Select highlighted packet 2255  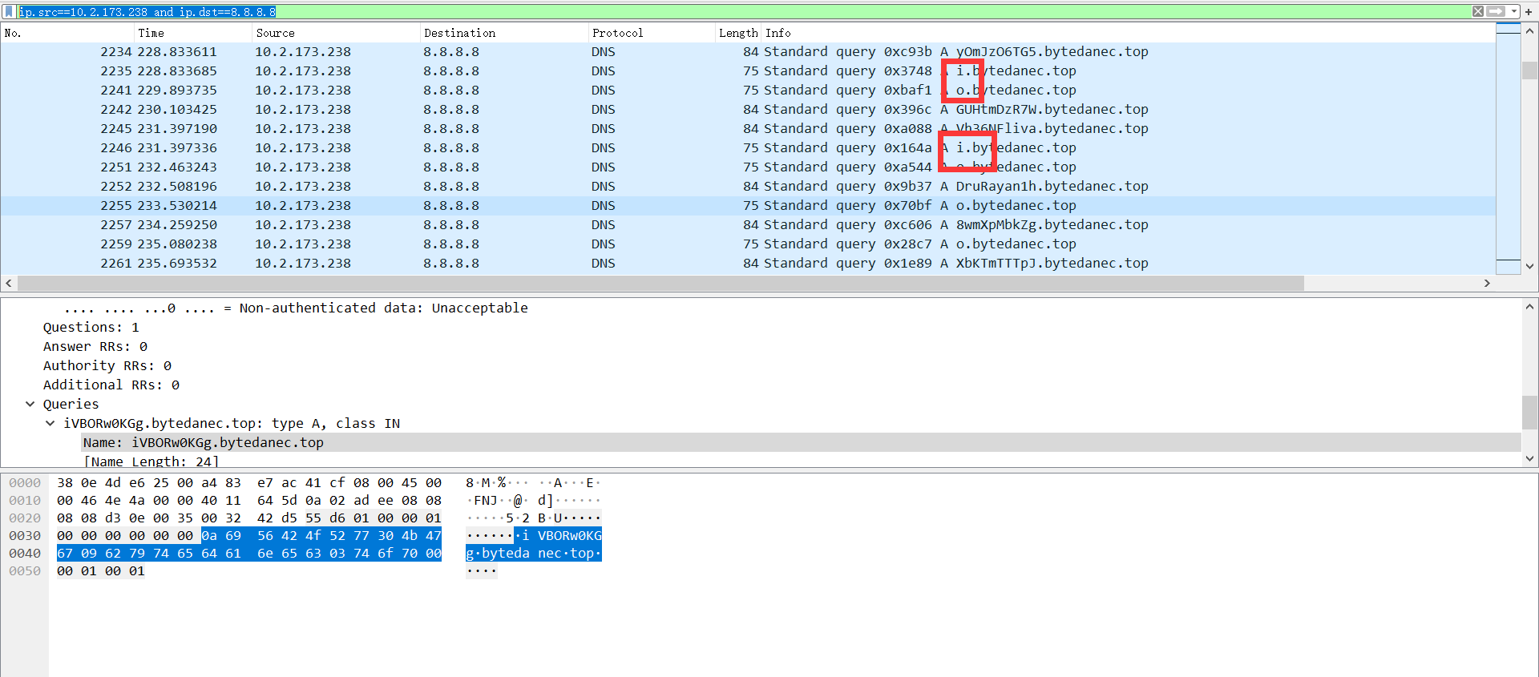point(747,205)
